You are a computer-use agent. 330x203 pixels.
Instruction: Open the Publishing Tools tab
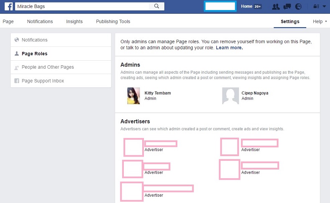point(113,21)
